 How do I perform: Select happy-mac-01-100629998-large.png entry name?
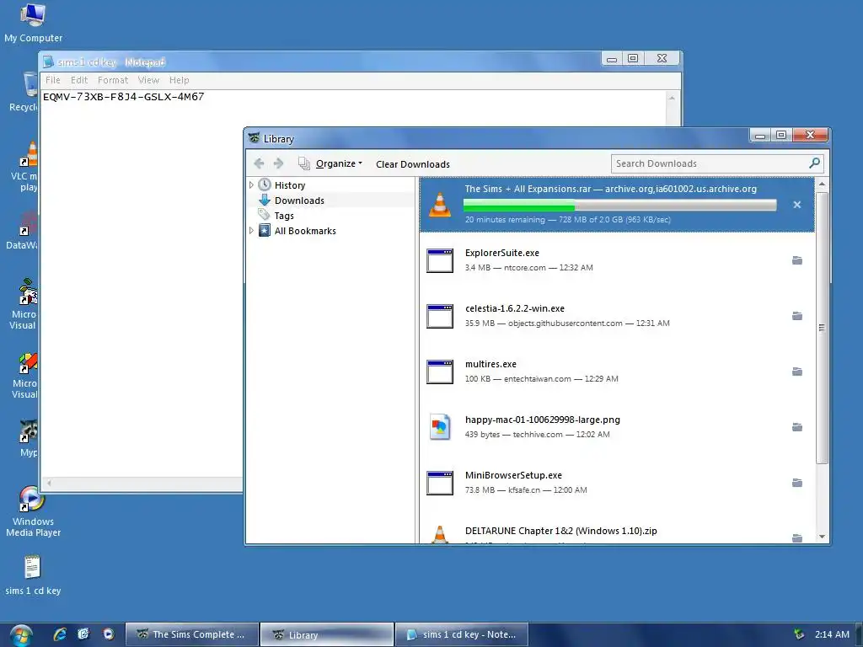pyautogui.click(x=542, y=420)
